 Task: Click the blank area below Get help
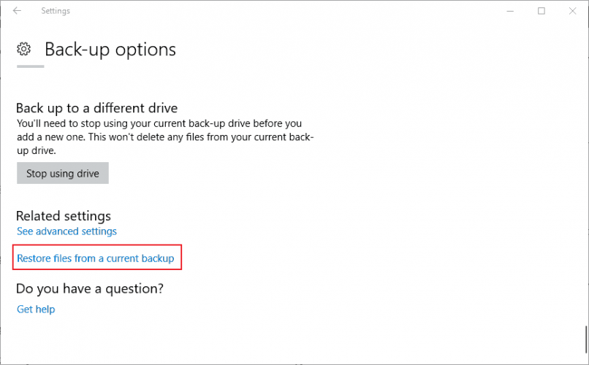point(219,339)
